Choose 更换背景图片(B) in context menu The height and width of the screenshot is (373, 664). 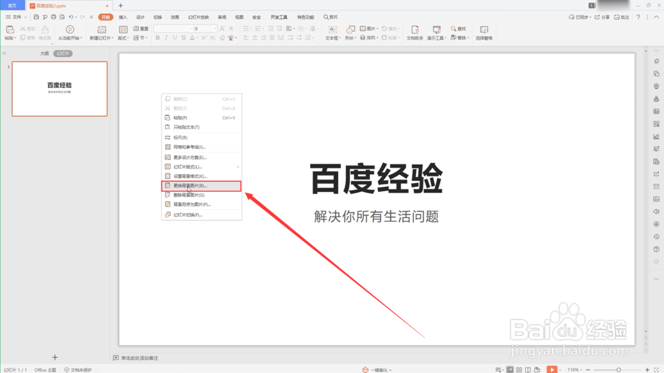[x=202, y=186]
